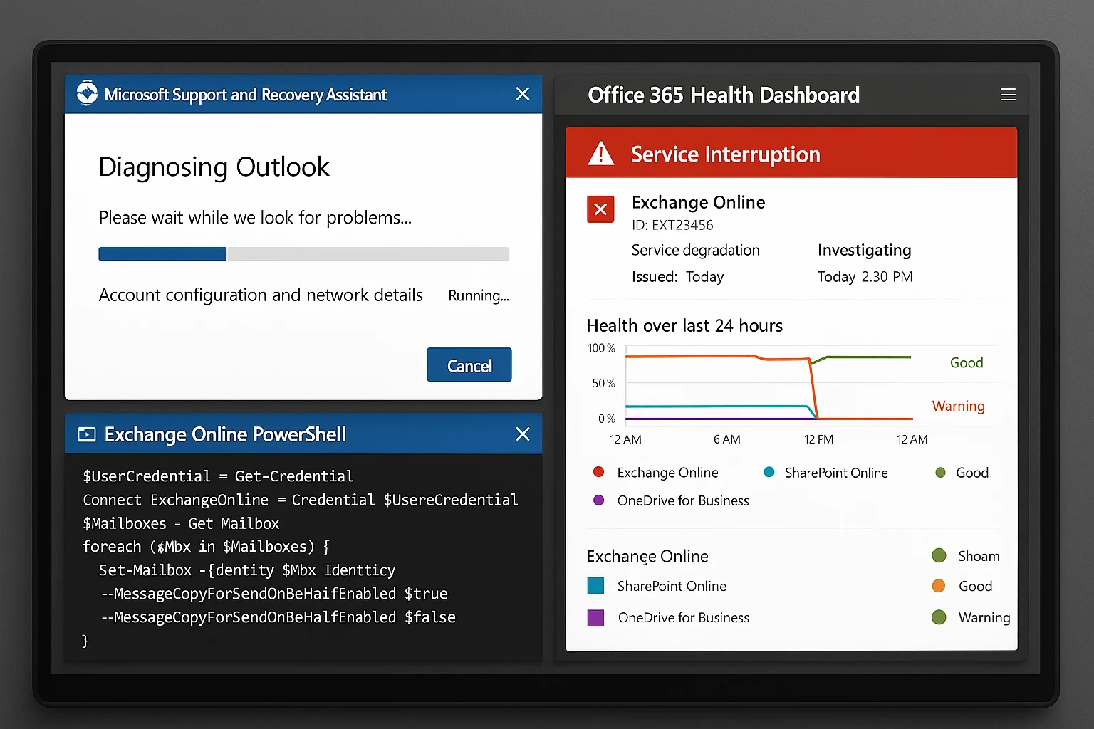Select the 'Diagnosing Outlook' heading

[x=214, y=167]
